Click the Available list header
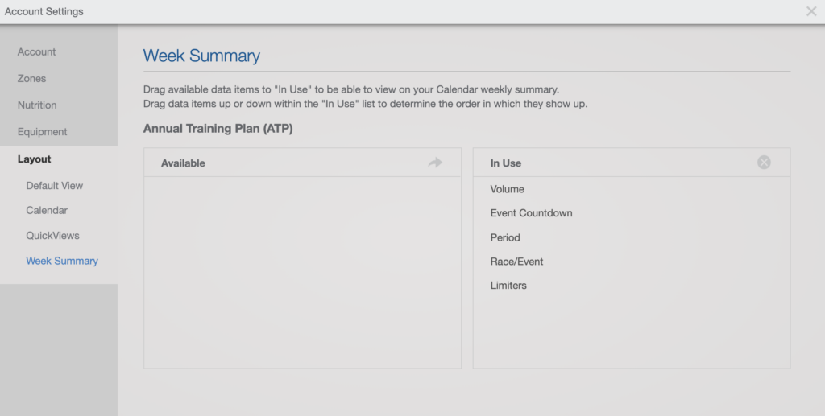 coord(303,163)
